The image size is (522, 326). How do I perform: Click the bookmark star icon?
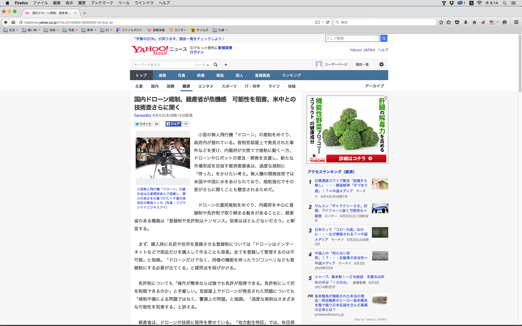pos(441,22)
